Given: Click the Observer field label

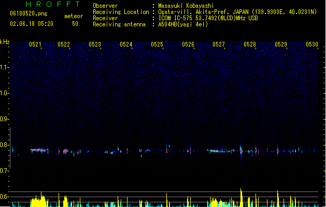Looking at the screenshot, I should (105, 6).
